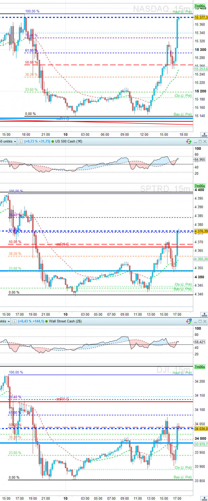Click Clo (J, Pré) label on DJI chart

point(183,468)
